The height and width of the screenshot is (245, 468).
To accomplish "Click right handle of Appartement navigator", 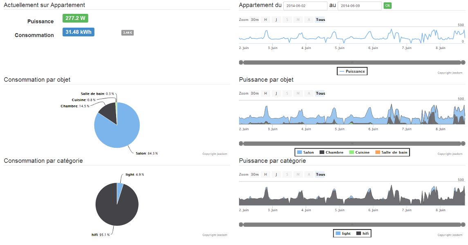I will (x=463, y=62).
